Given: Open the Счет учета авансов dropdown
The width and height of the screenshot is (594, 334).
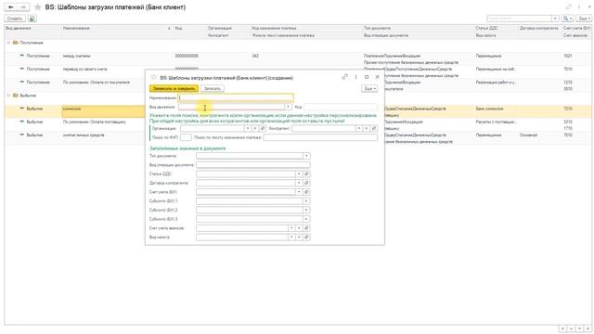Looking at the screenshot, I should pyautogui.click(x=291, y=228).
